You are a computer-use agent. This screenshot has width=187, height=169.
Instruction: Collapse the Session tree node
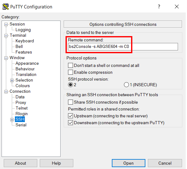[7, 24]
